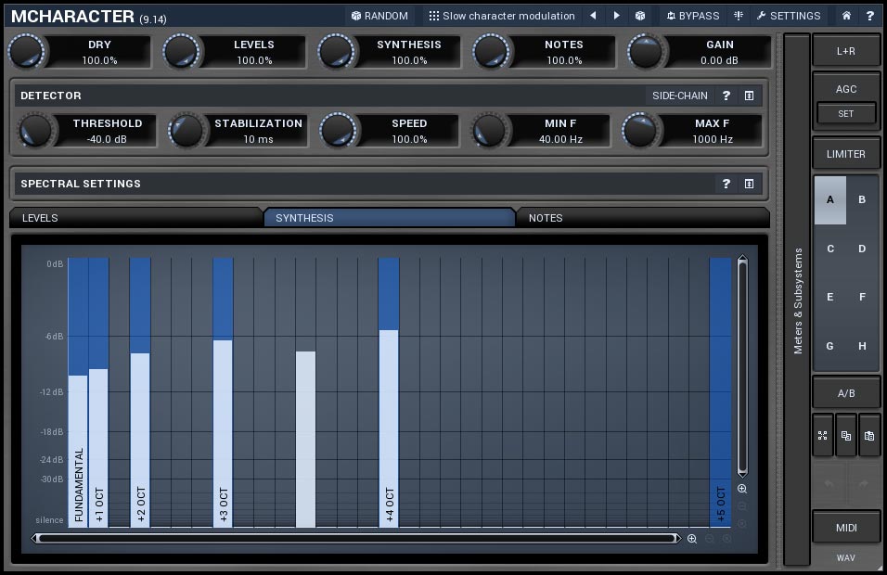Image resolution: width=887 pixels, height=575 pixels.
Task: Go to the previous preset arrow
Action: point(593,16)
